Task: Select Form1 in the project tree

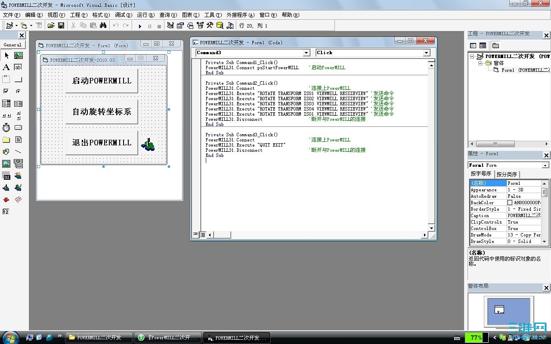Action: coord(522,70)
